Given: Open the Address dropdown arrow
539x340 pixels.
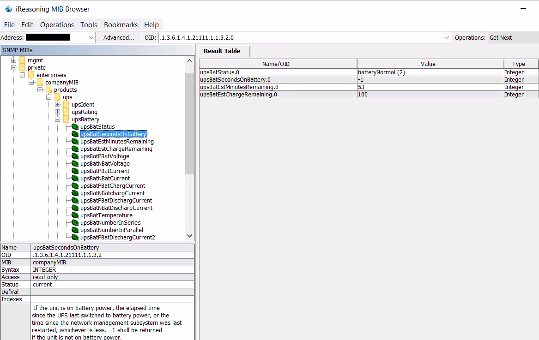Looking at the screenshot, I should tap(91, 38).
